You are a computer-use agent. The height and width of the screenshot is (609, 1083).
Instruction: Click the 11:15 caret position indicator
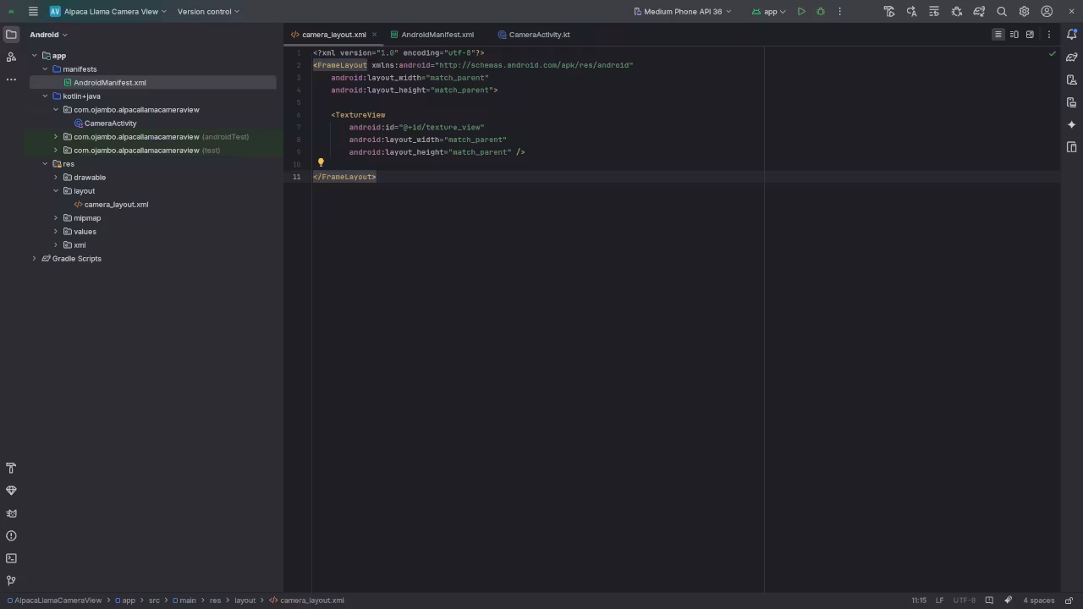(919, 601)
